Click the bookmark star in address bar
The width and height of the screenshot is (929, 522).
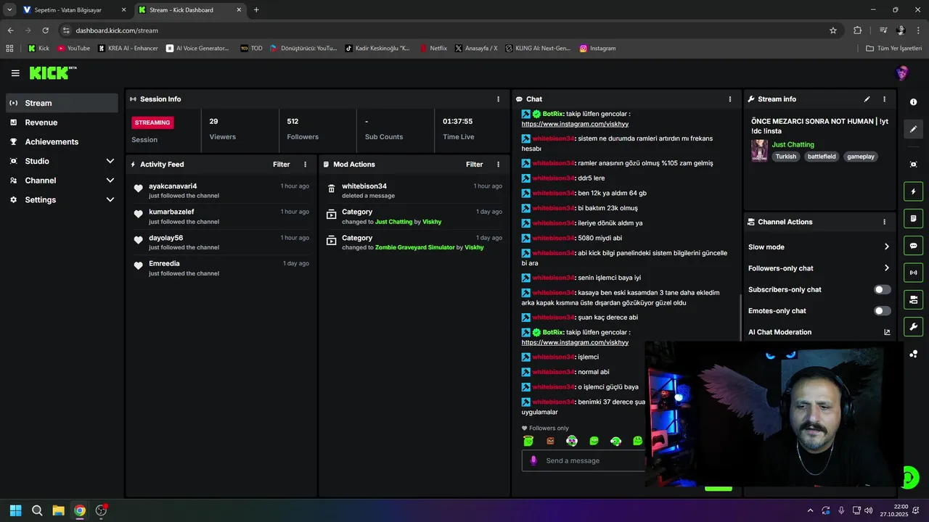pyautogui.click(x=833, y=30)
